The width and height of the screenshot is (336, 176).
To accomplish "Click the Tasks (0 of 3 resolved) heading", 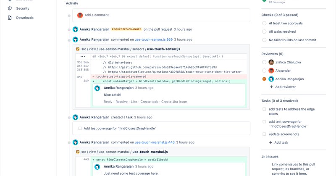I will 280,100.
